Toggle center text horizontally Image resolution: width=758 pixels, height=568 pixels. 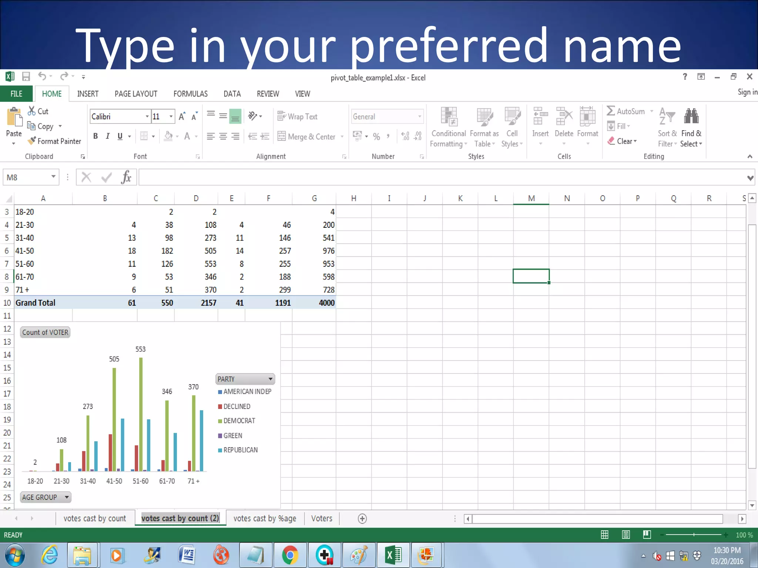tap(223, 136)
